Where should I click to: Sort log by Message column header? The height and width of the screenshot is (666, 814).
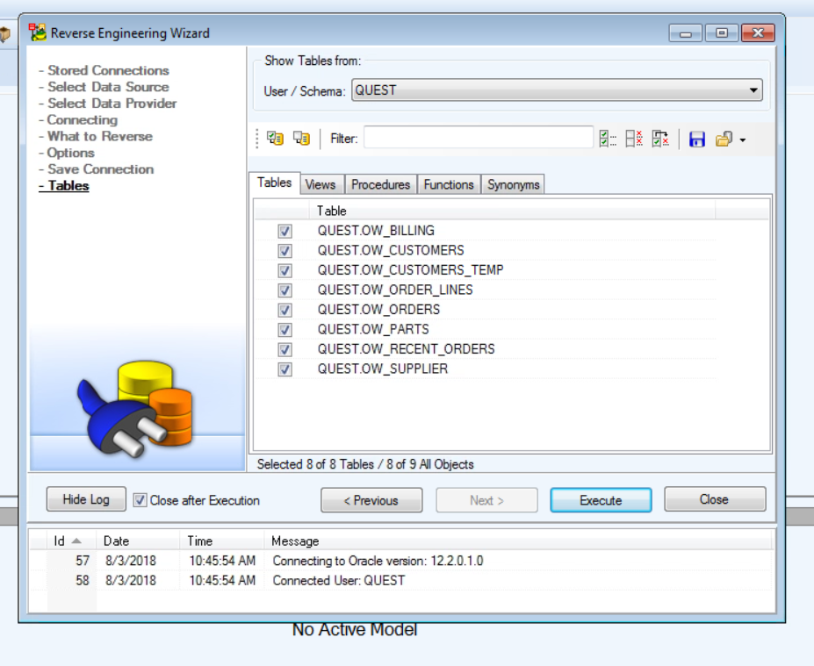pyautogui.click(x=518, y=541)
